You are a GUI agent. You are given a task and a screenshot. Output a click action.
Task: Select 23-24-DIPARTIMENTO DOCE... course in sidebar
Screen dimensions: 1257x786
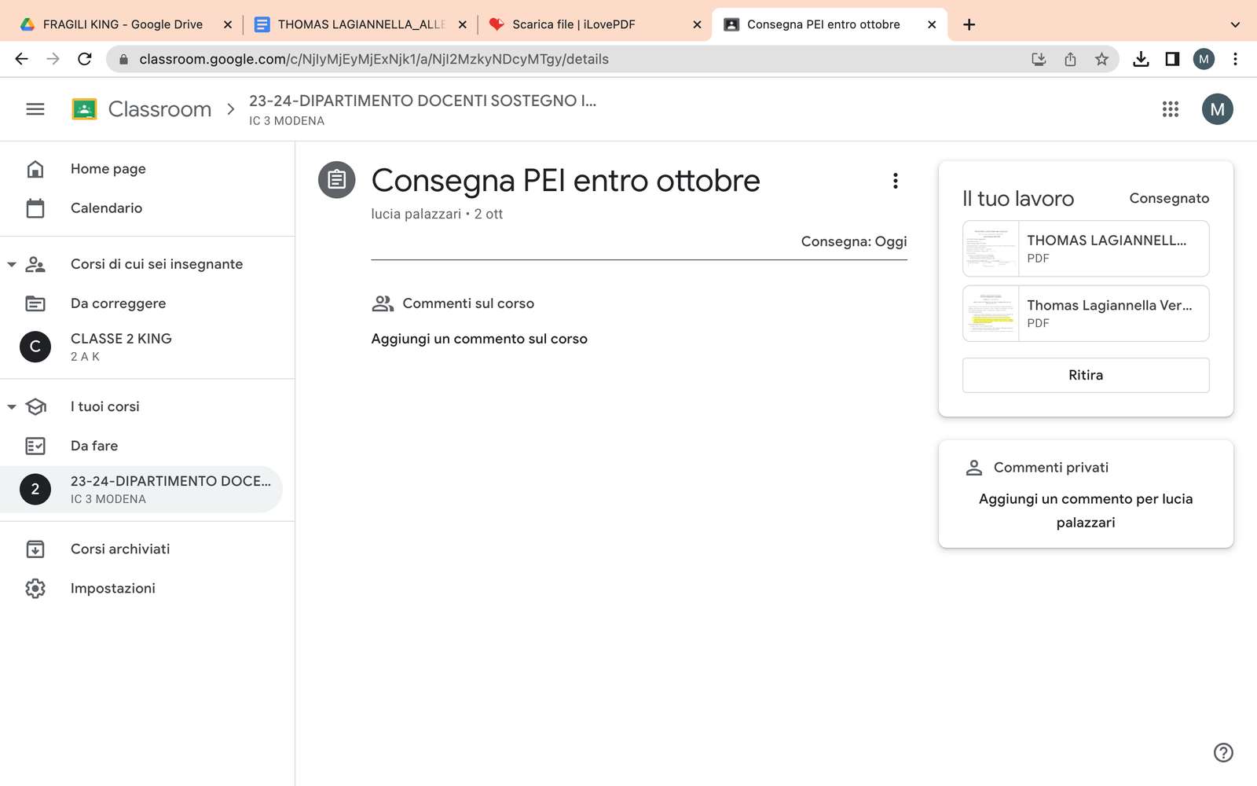141,489
